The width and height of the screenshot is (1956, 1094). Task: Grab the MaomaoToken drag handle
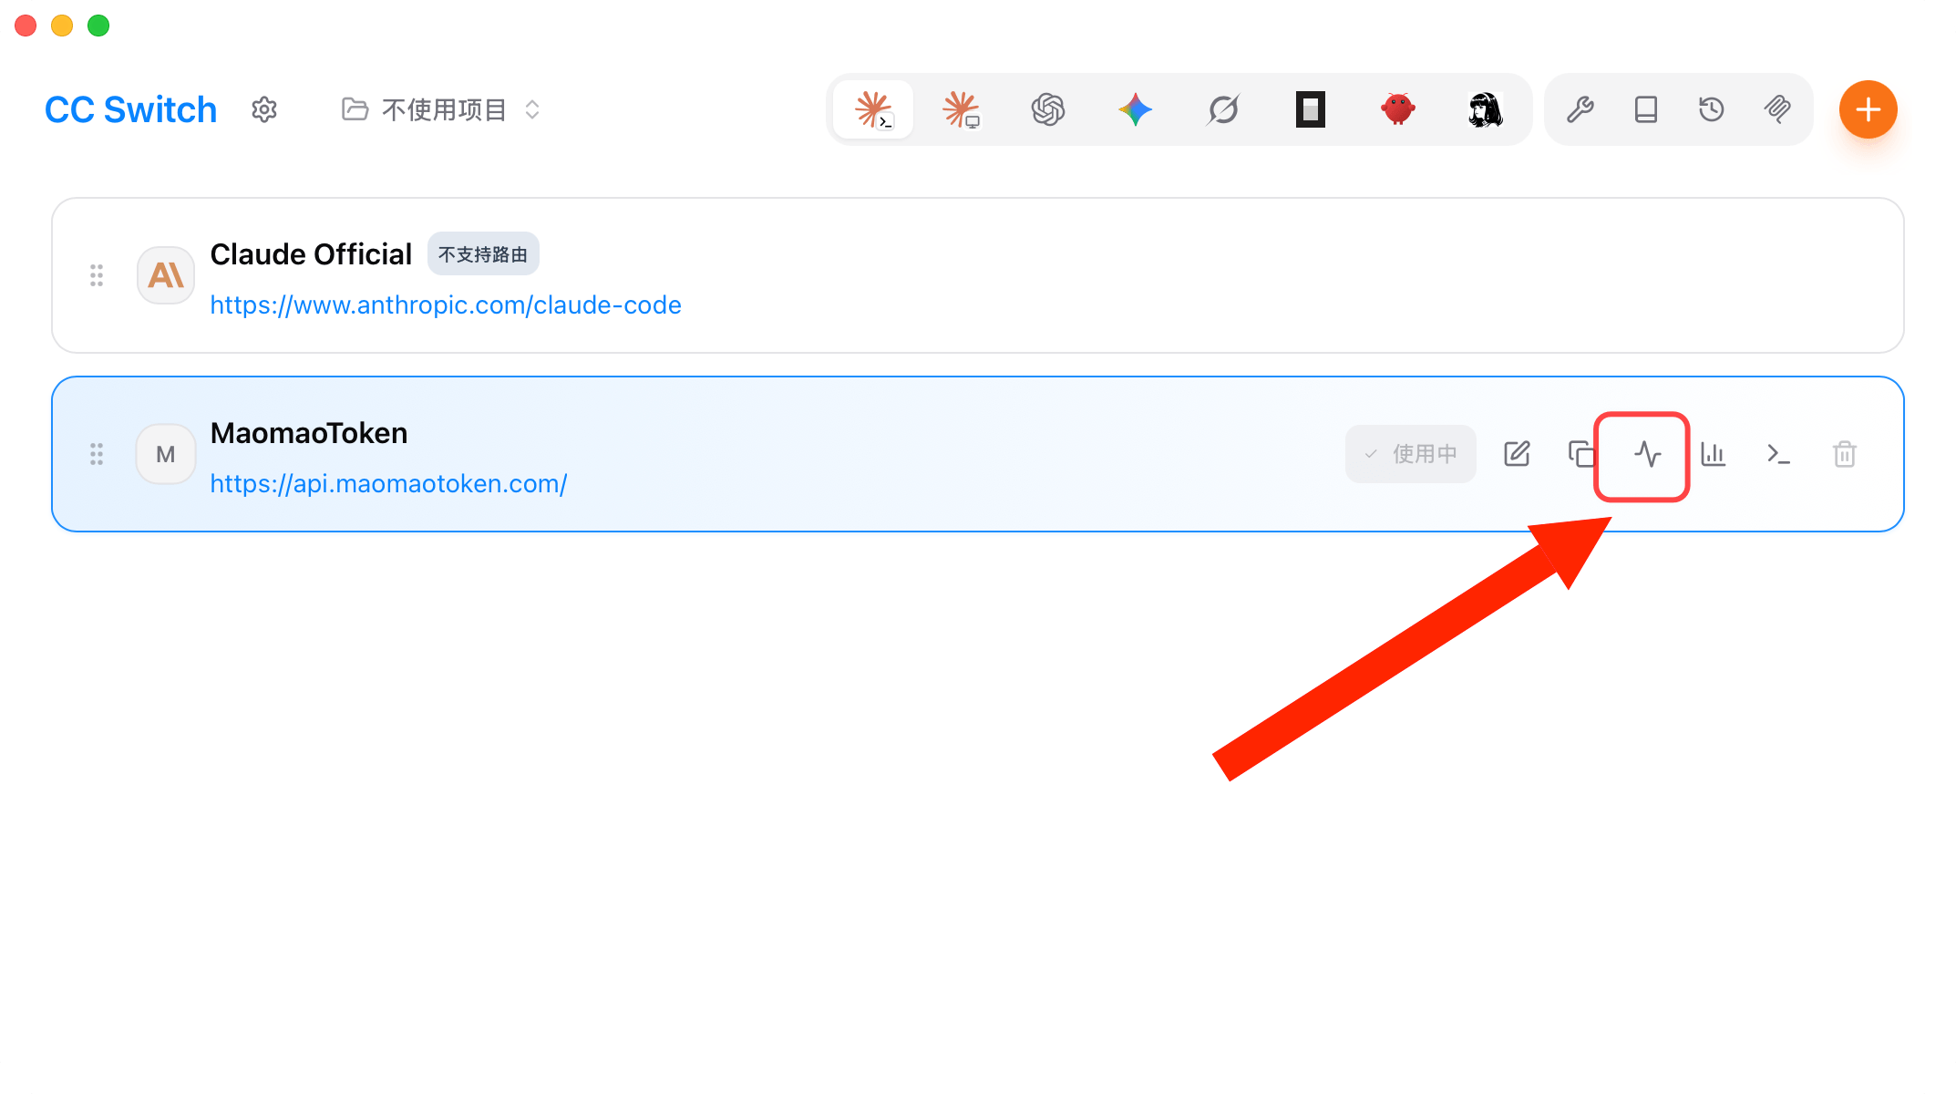(97, 454)
